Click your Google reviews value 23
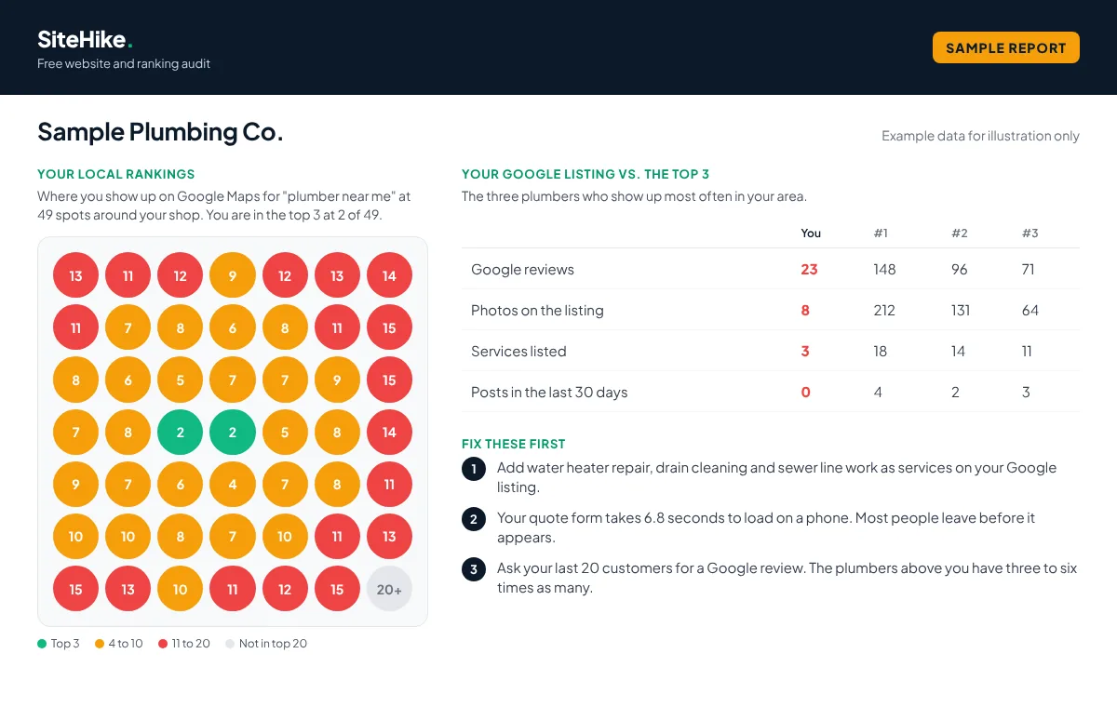The image size is (1117, 707). [x=809, y=270]
